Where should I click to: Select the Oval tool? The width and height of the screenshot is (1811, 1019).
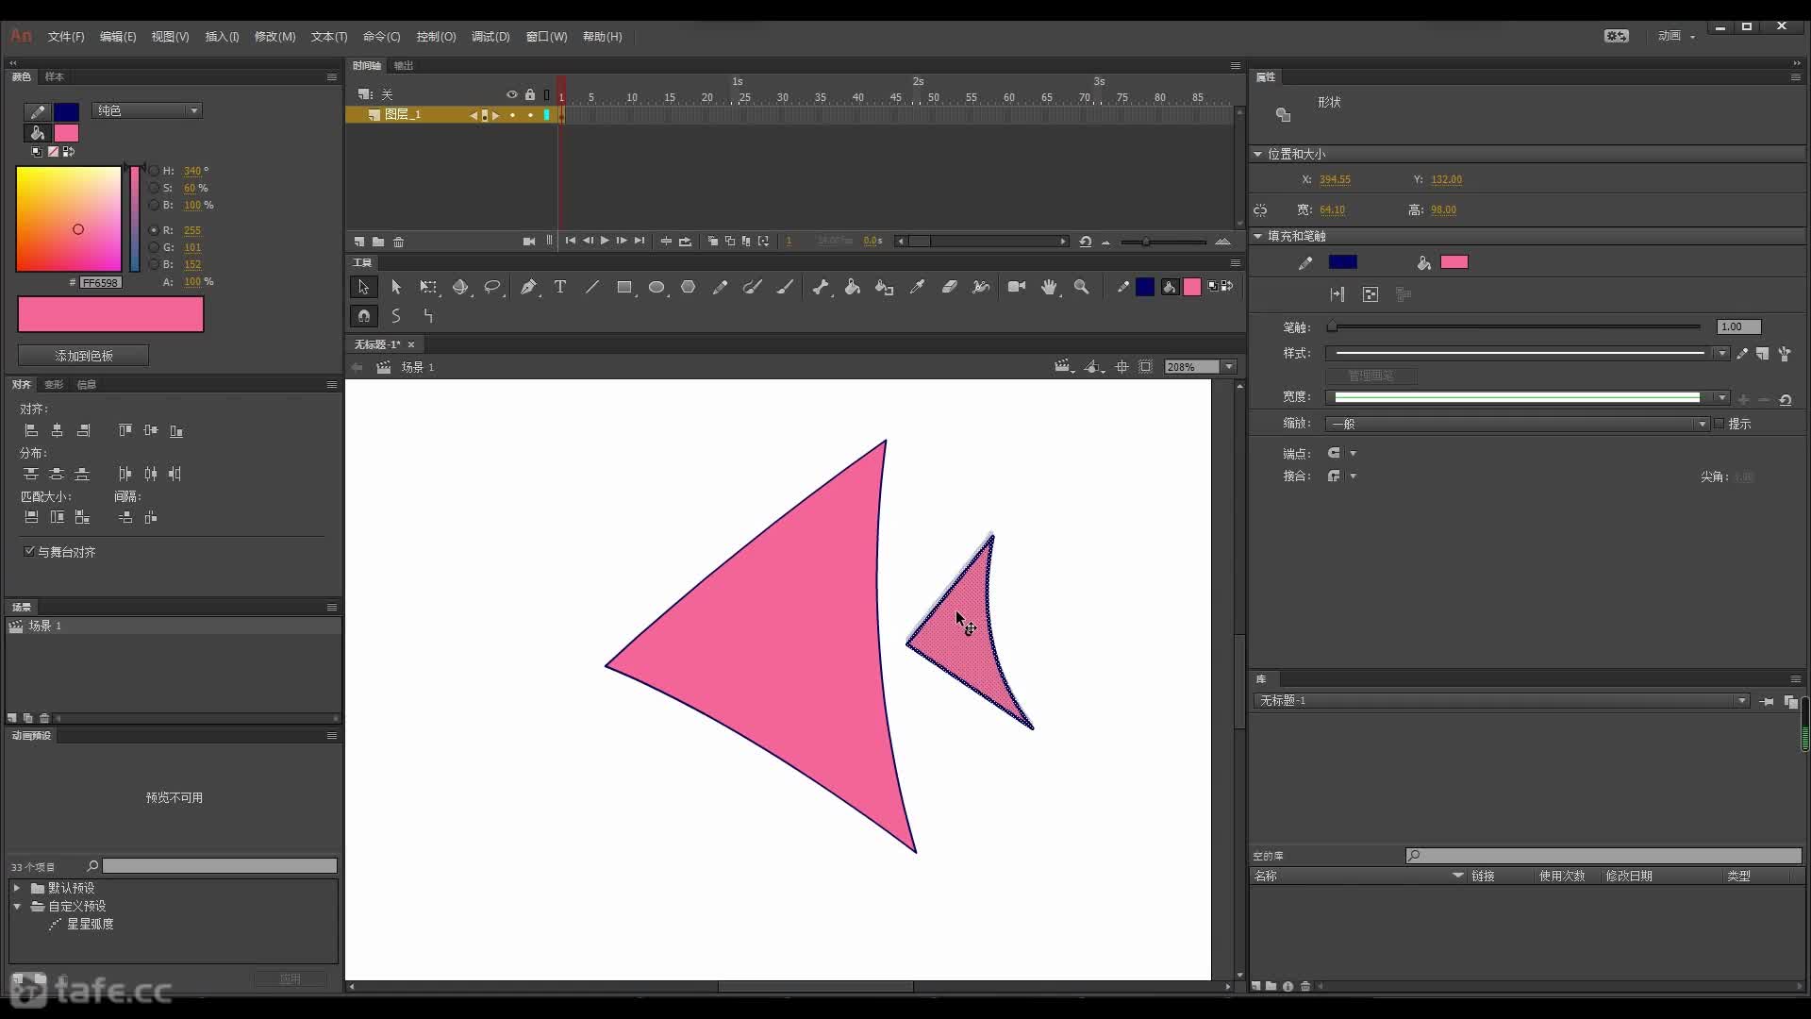click(656, 287)
